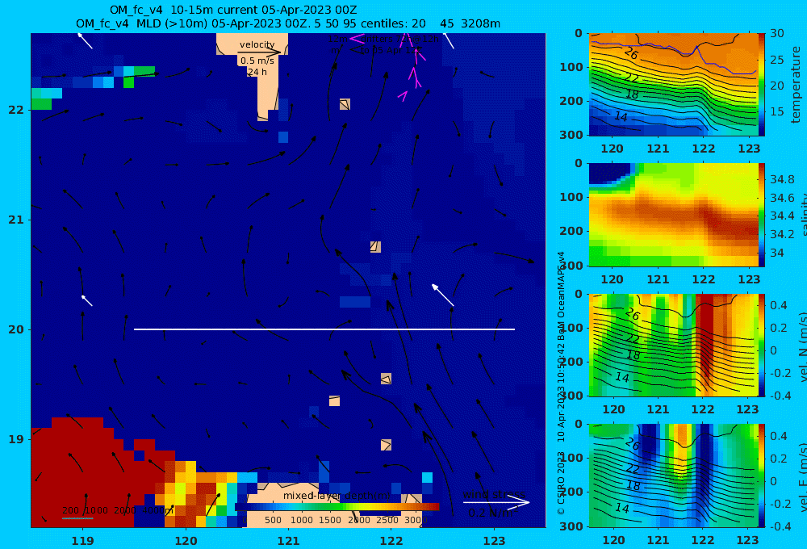
Task: Click the '26' contour label in temperature panel
Action: [631, 53]
